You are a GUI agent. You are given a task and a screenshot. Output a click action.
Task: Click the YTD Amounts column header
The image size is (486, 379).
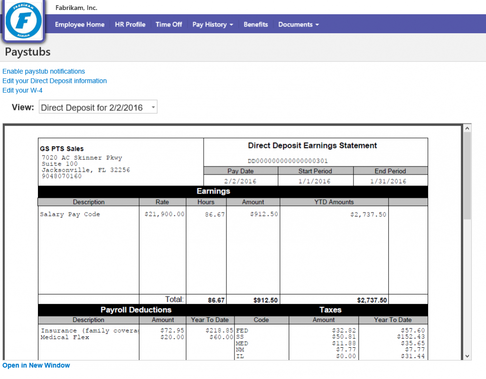[x=334, y=202]
